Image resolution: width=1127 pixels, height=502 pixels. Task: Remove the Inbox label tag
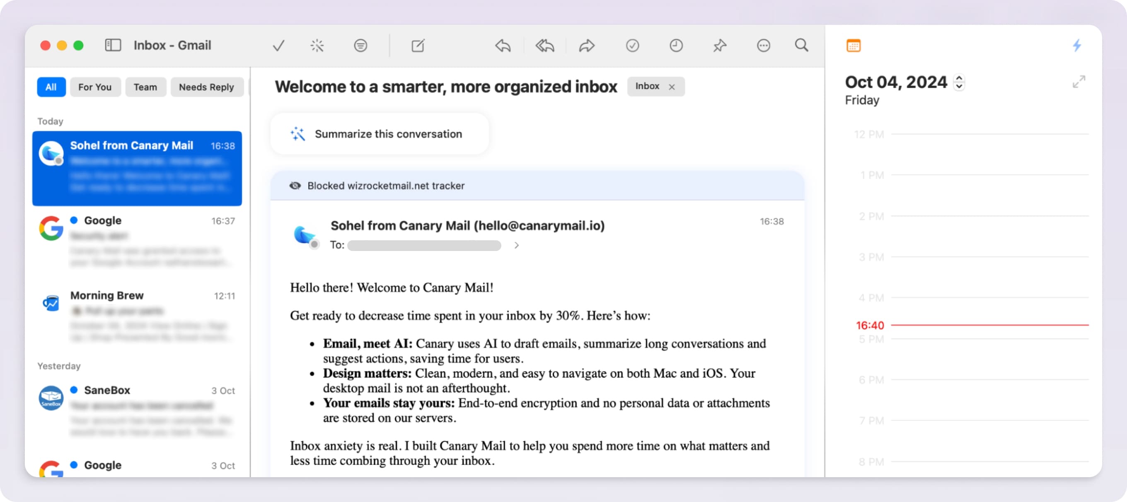(672, 87)
